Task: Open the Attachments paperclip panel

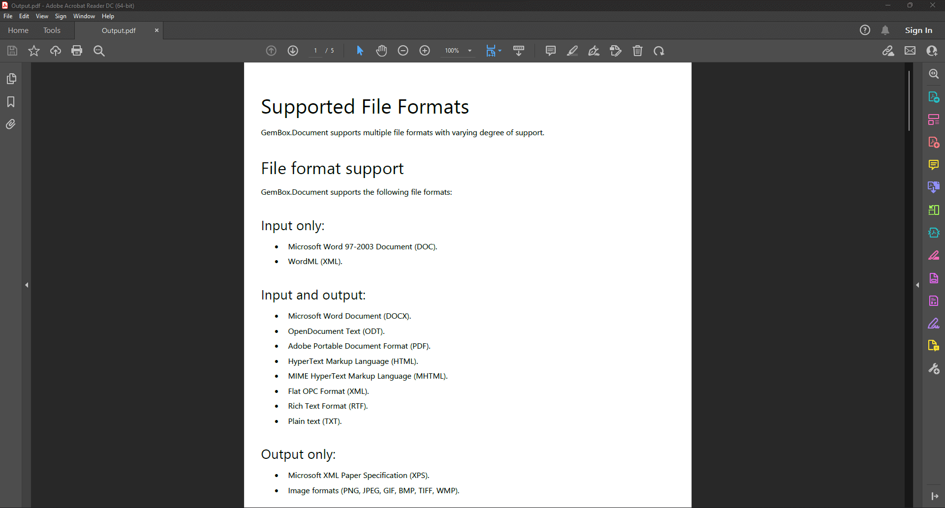Action: (11, 124)
